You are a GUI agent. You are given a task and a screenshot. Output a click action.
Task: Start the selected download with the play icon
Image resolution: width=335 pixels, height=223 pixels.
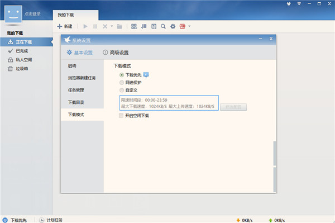85,26
